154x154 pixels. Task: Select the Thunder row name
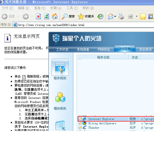[x=94, y=128]
